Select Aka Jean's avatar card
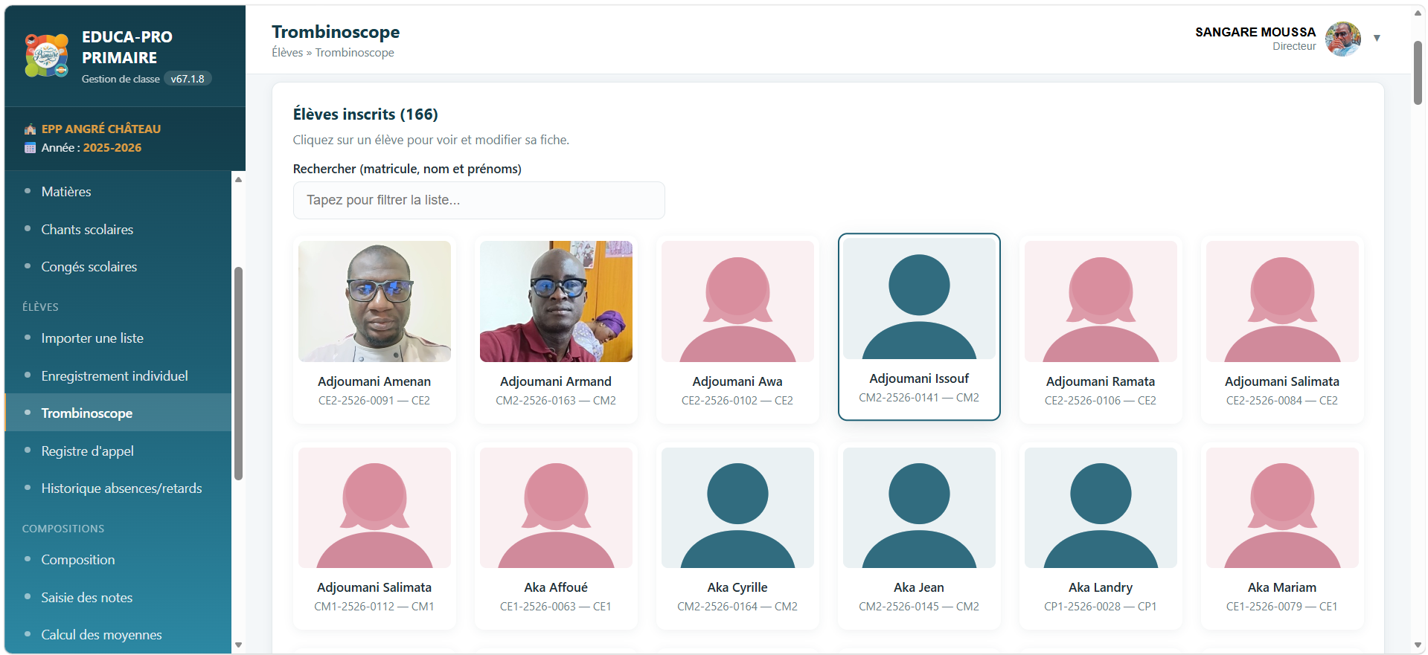1428x655 pixels. point(919,536)
